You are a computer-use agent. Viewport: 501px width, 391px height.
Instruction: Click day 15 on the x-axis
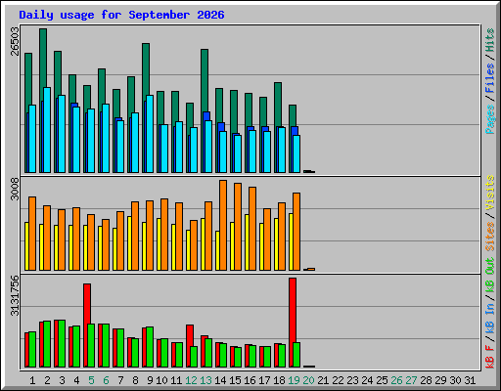tap(235, 380)
